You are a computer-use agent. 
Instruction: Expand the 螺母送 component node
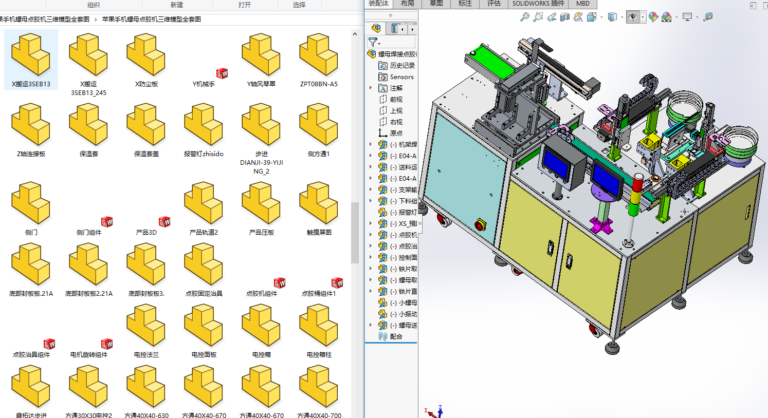(x=371, y=325)
